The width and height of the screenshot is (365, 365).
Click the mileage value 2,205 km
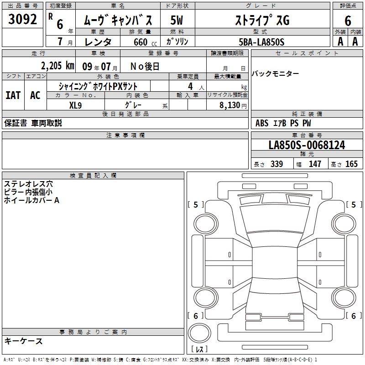coord(57,66)
